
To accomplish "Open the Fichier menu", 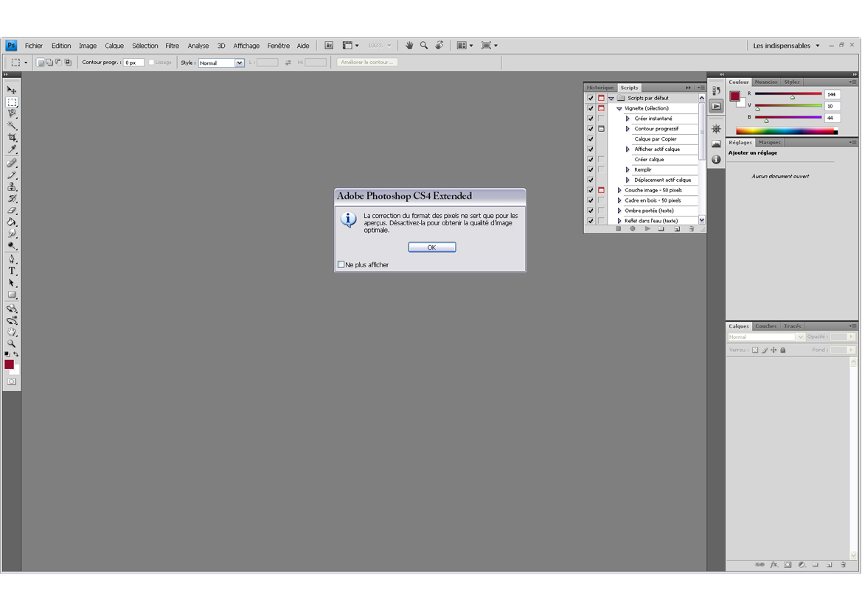I will click(x=33, y=46).
